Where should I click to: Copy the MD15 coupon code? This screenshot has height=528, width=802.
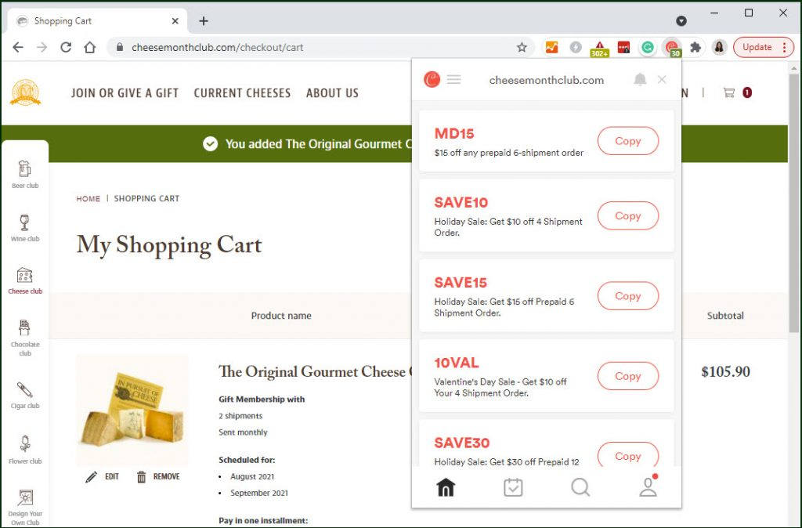628,141
